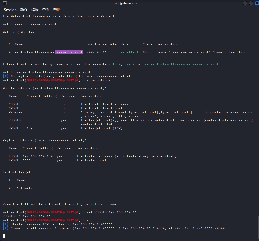Open the 动作 menu
259x241 pixels.
24,10
